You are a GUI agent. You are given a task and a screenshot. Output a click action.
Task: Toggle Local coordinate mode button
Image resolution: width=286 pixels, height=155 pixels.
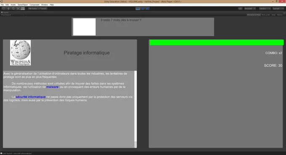pos(42,8)
